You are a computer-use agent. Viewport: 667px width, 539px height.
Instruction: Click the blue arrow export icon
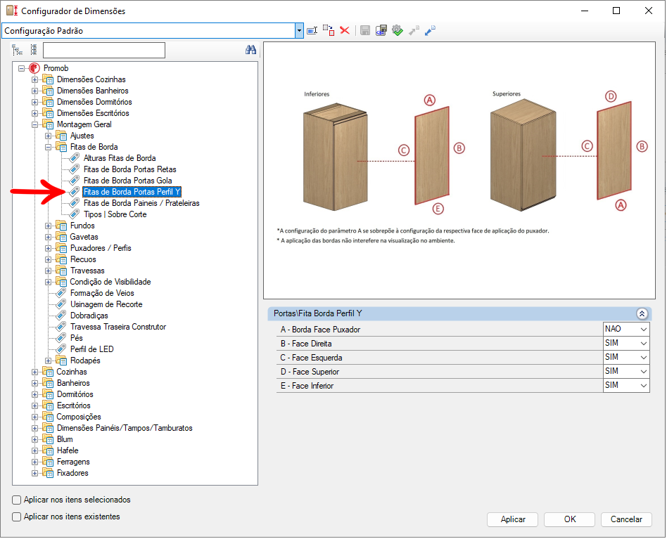pos(430,31)
